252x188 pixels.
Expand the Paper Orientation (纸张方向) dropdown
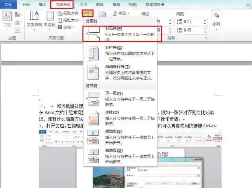click(x=81, y=13)
